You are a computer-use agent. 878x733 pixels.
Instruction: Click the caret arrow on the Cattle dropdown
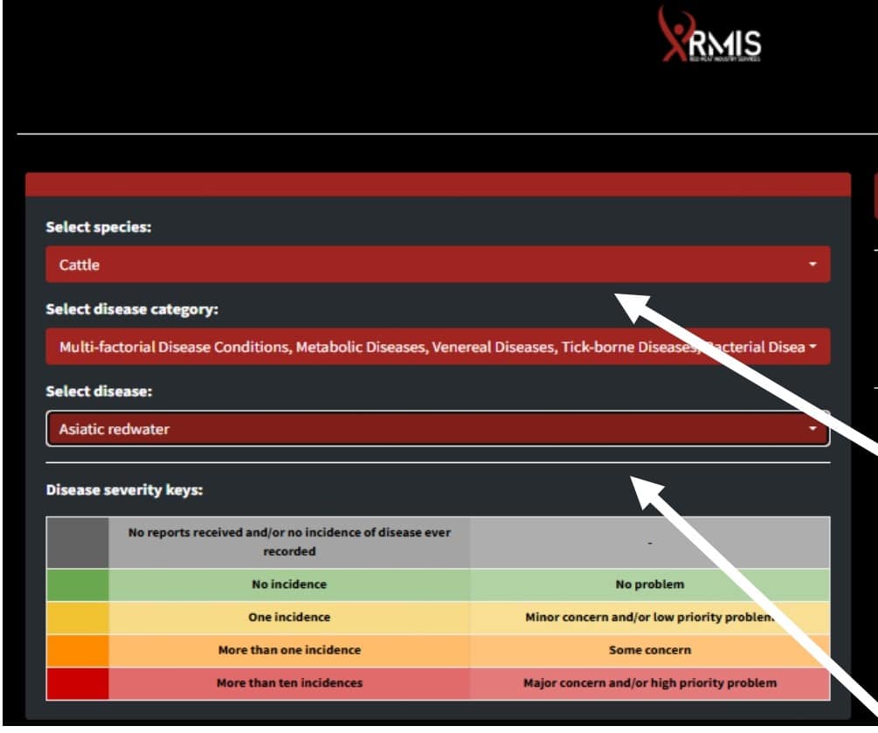pos(812,264)
